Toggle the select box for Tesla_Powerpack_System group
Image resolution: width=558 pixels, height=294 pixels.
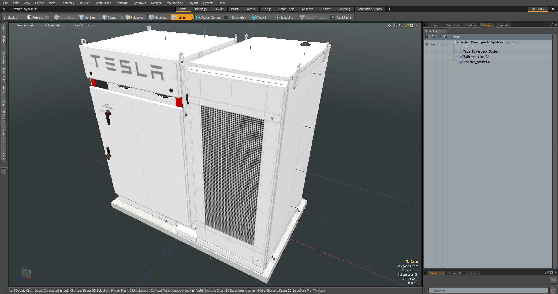point(445,44)
